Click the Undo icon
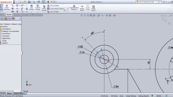The width and height of the screenshot is (173, 97). [39, 2]
